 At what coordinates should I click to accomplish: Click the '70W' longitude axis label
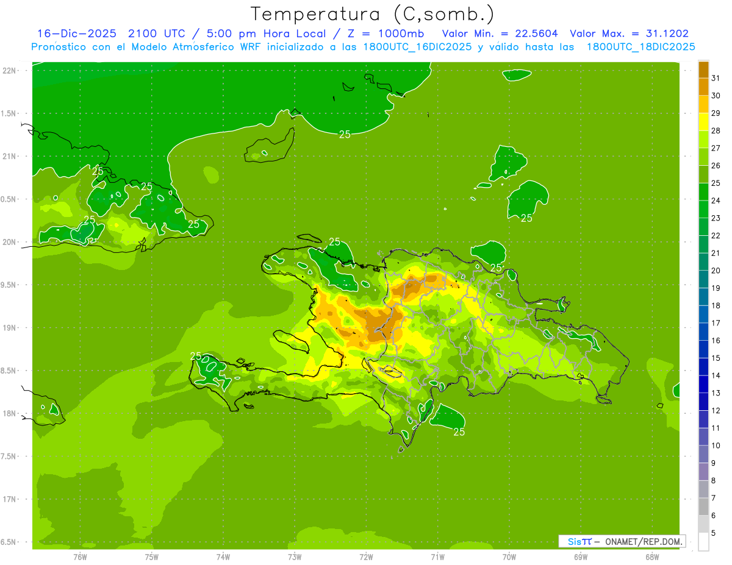(509, 557)
